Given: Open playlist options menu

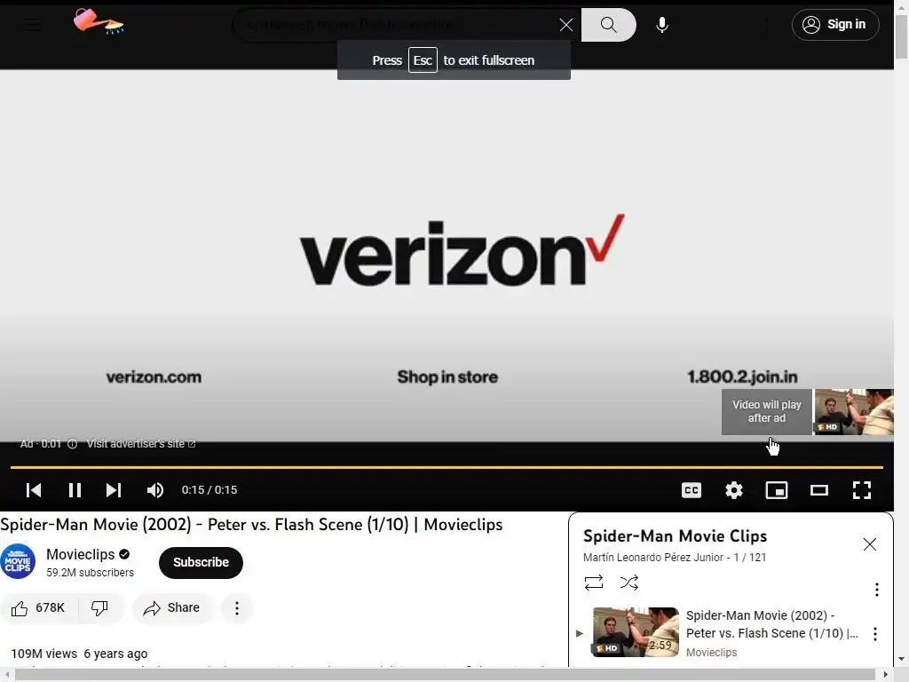Looking at the screenshot, I should click(876, 590).
